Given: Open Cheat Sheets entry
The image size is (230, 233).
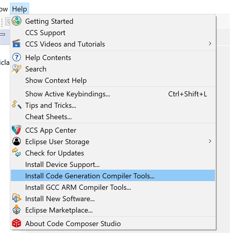Looking at the screenshot, I should (113, 117).
